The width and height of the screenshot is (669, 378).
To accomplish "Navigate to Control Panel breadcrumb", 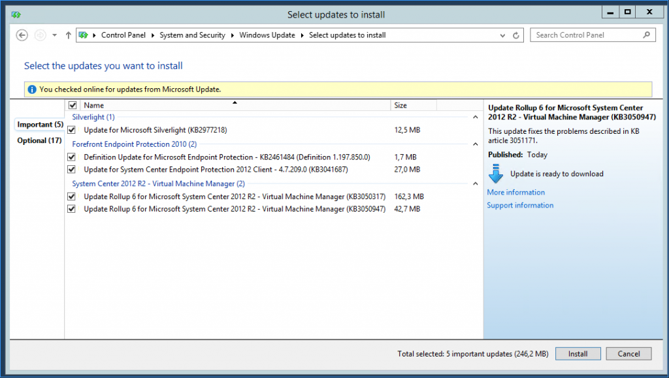I will point(123,35).
